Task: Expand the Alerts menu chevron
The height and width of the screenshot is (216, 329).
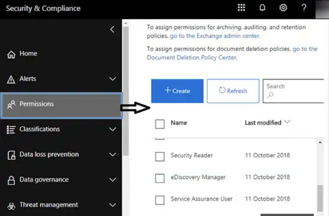Action: point(112,79)
